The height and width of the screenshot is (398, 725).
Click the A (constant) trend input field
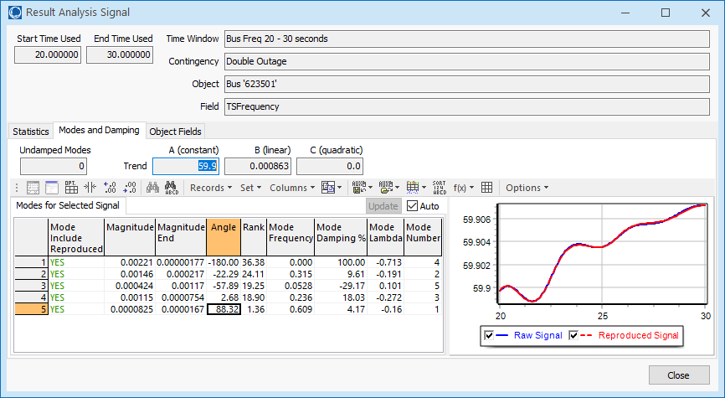(186, 166)
